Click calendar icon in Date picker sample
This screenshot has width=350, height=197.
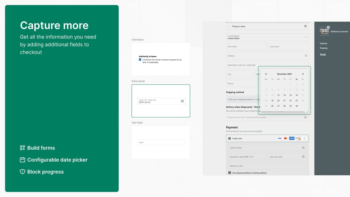coord(182,101)
